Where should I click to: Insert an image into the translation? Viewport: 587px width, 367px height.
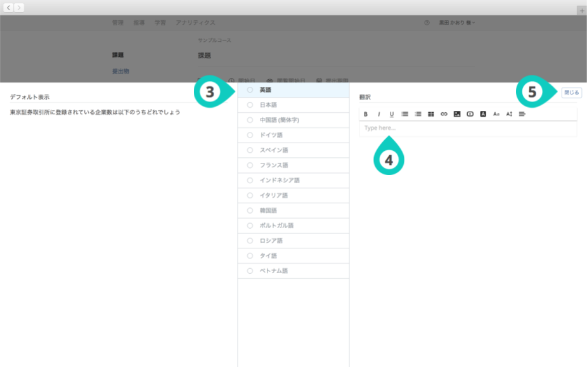pos(457,114)
